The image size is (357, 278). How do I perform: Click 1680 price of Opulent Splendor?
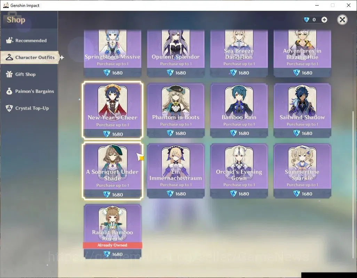pos(181,73)
